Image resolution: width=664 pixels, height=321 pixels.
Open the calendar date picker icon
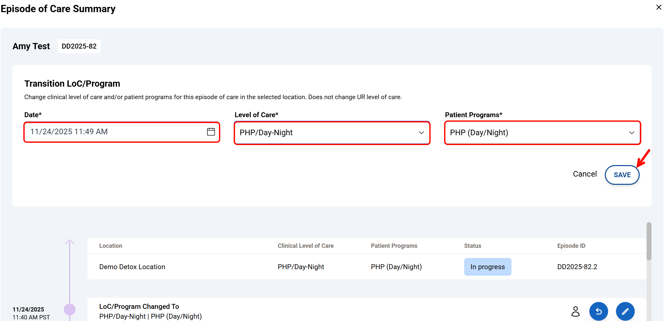click(211, 132)
